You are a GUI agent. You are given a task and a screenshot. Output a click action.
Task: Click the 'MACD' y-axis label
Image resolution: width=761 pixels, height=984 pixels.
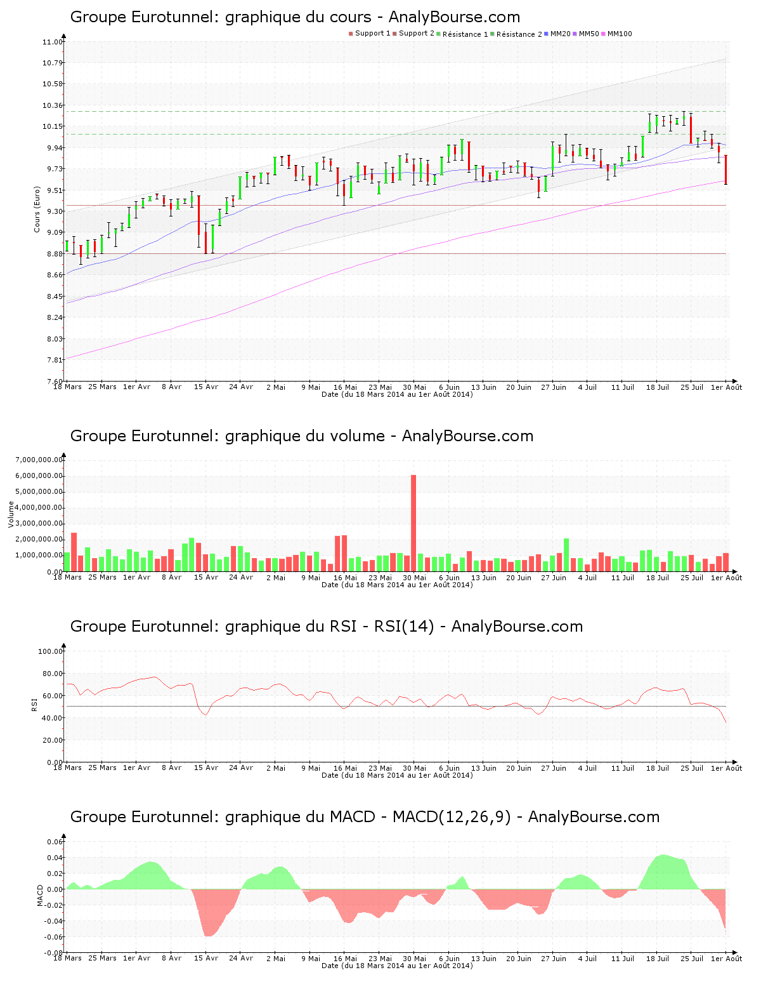[39, 895]
